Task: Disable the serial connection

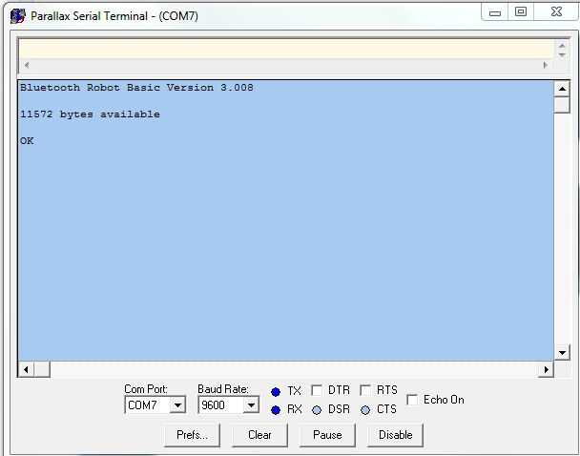Action: pos(395,435)
